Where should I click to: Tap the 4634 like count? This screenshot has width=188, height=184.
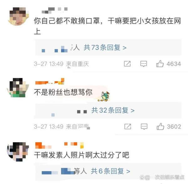tap(174, 64)
